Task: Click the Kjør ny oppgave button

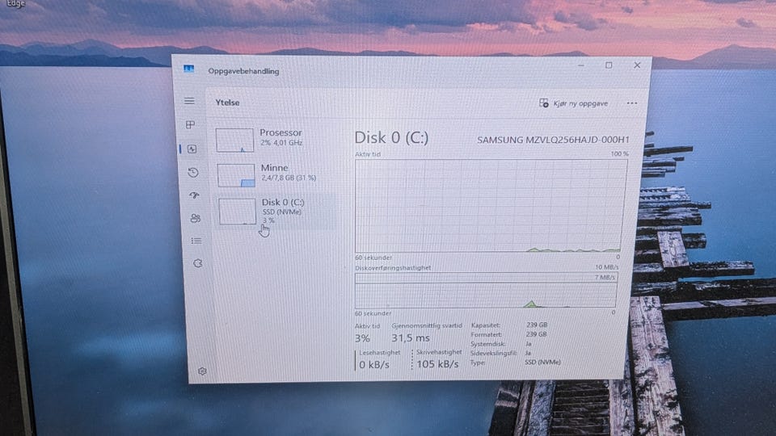Action: pyautogui.click(x=573, y=103)
